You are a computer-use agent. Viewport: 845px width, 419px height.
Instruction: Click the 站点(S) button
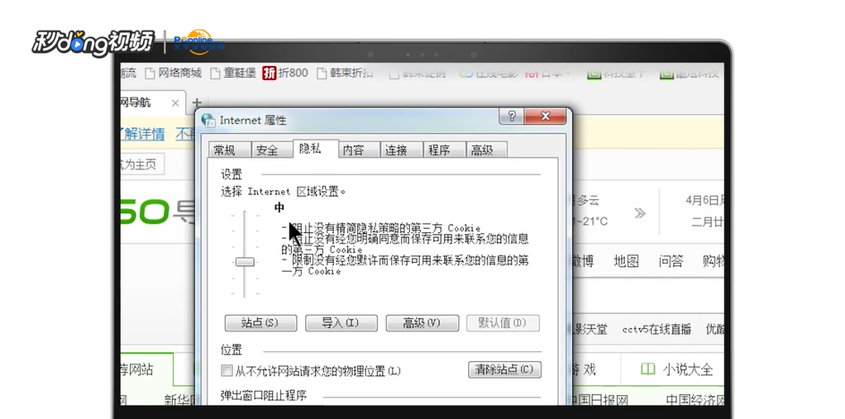pyautogui.click(x=260, y=323)
